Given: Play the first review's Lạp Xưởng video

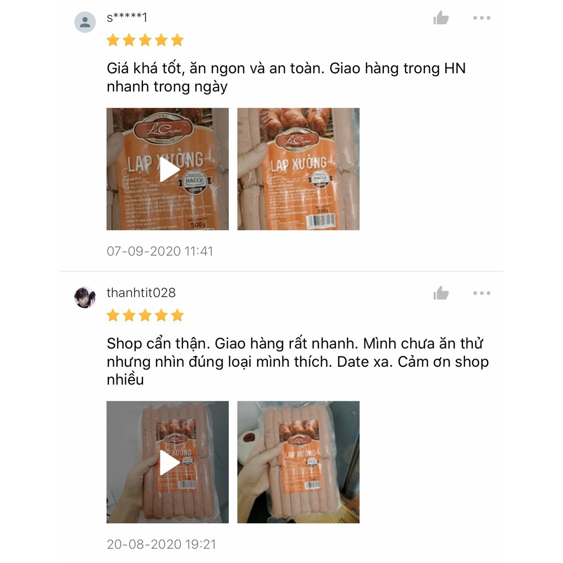Looking at the screenshot, I should pyautogui.click(x=168, y=169).
